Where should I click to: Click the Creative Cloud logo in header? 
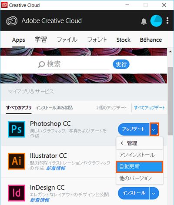(12, 21)
